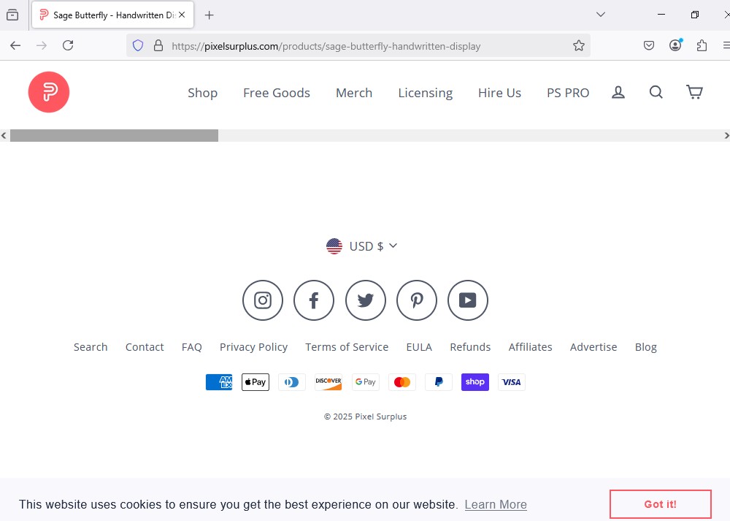Visit the Pinterest social icon
This screenshot has height=521, width=730.
pyautogui.click(x=417, y=300)
